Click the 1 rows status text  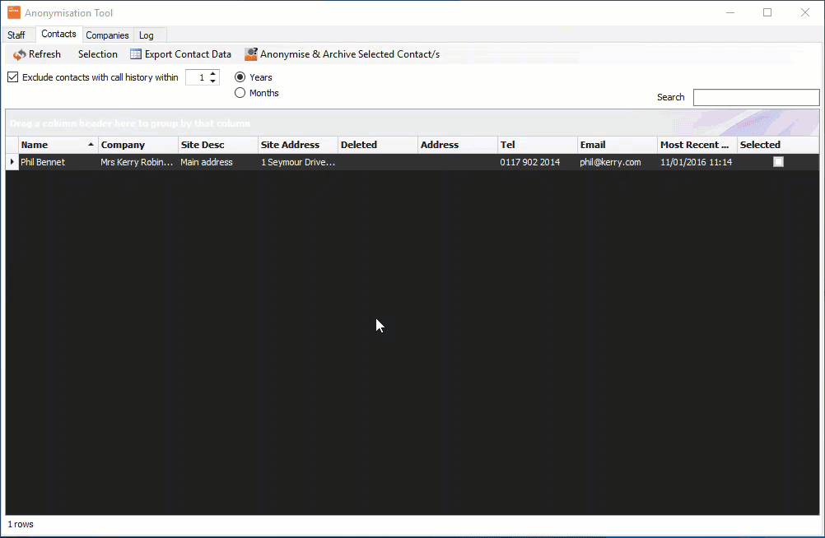pyautogui.click(x=21, y=524)
